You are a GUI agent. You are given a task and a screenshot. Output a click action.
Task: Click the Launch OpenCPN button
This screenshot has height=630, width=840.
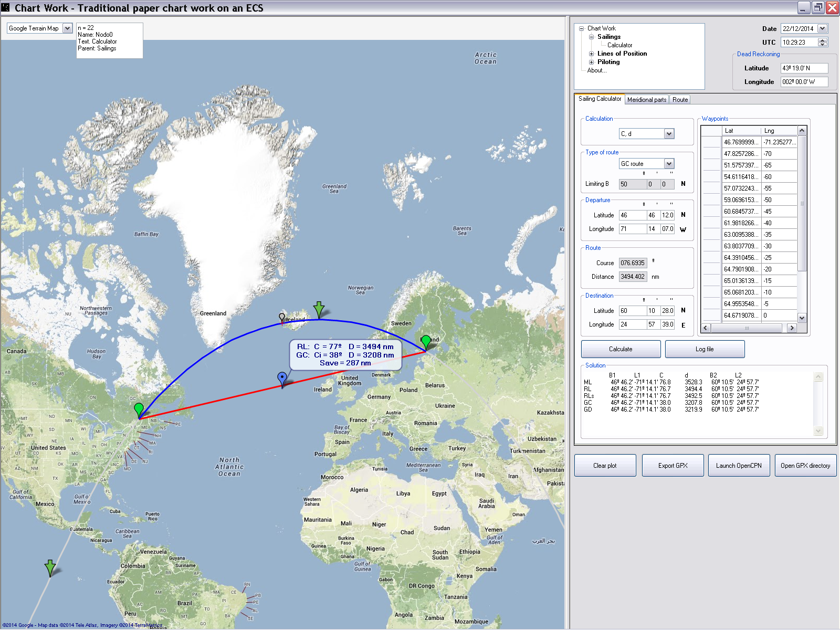point(738,466)
